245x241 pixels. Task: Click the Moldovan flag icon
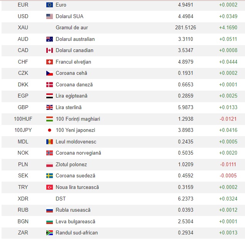point(49,142)
